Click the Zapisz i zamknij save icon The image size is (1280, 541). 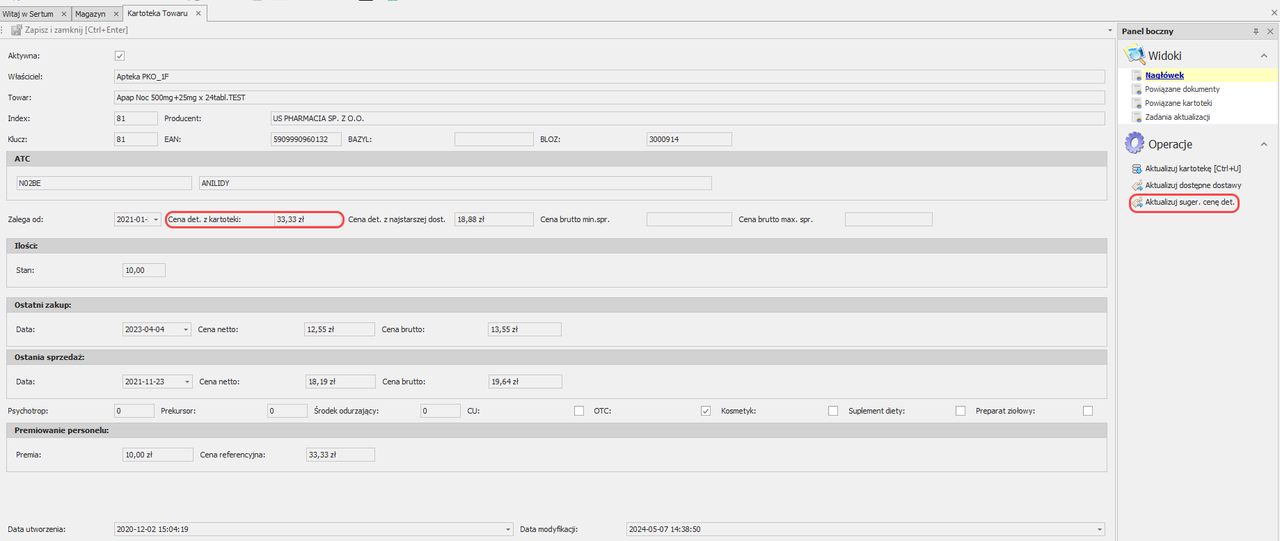(16, 30)
